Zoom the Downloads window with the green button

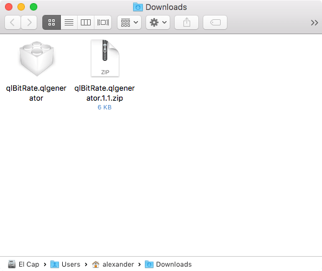[x=34, y=7]
